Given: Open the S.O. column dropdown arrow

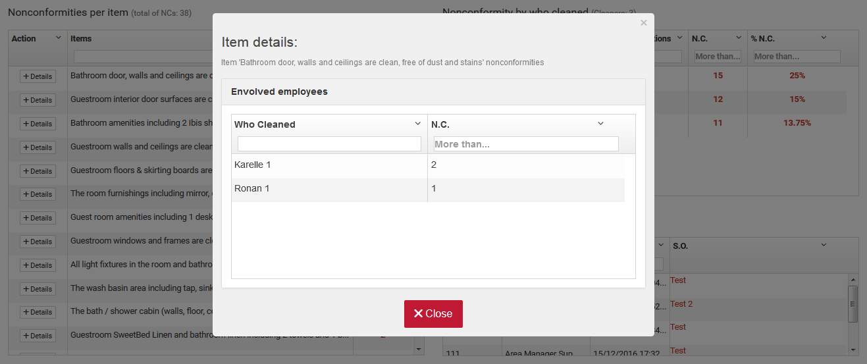Looking at the screenshot, I should coord(824,245).
